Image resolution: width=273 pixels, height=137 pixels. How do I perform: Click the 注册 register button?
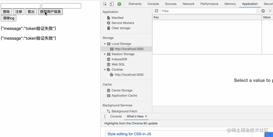coord(19,12)
